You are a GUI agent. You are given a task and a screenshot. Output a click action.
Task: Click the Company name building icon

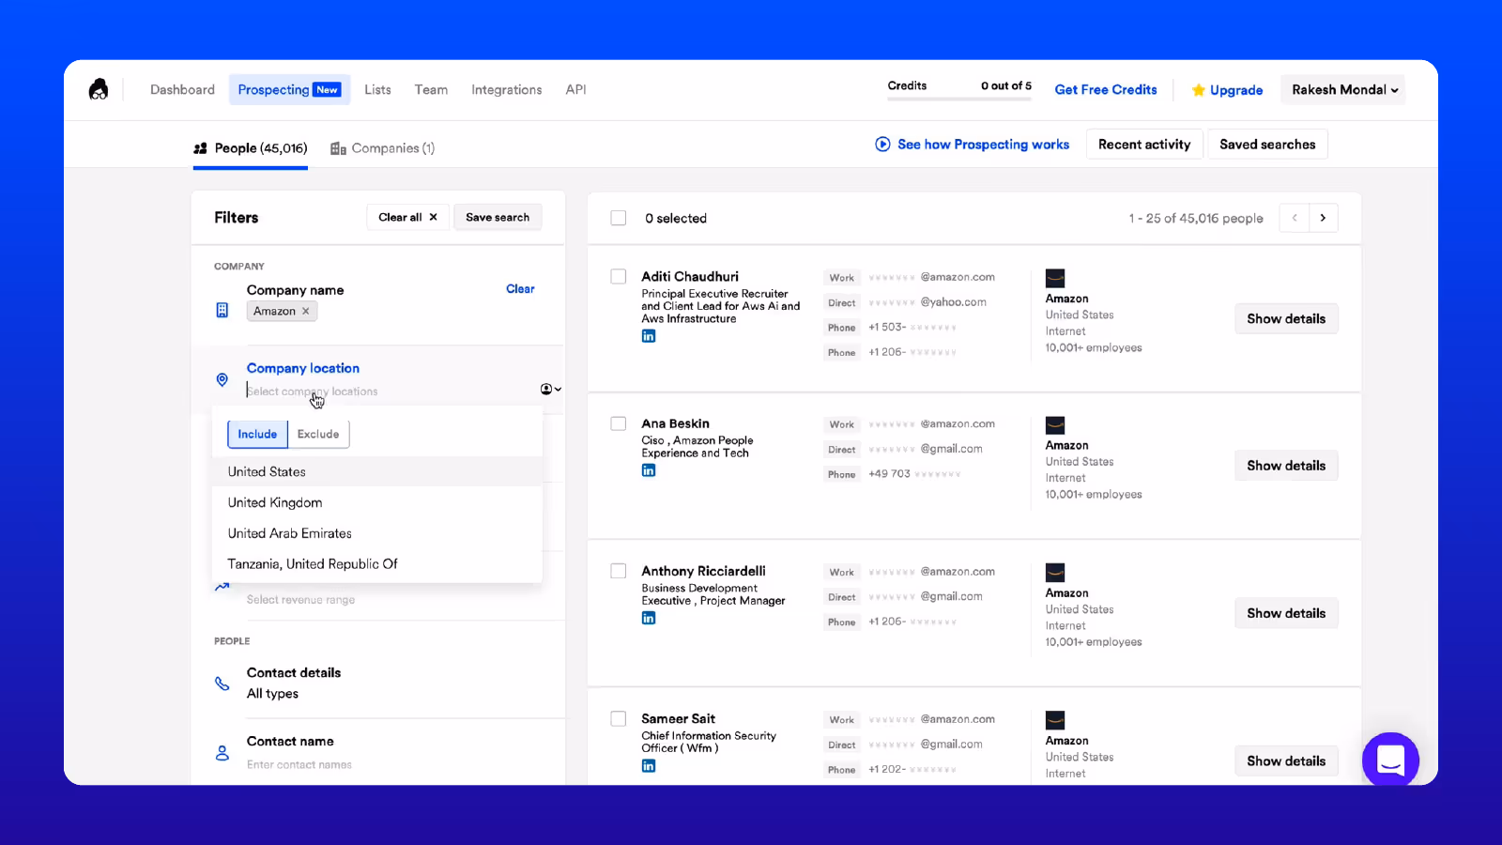click(222, 310)
